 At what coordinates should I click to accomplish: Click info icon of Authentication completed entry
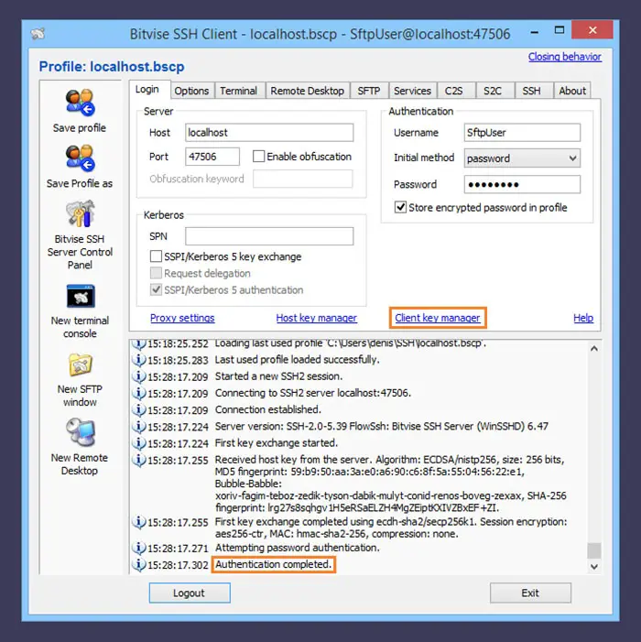coord(139,565)
